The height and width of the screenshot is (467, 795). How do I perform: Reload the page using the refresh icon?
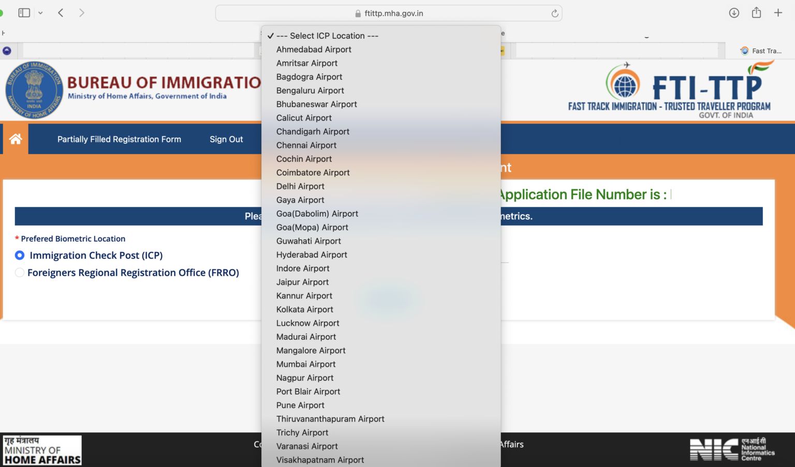click(554, 13)
